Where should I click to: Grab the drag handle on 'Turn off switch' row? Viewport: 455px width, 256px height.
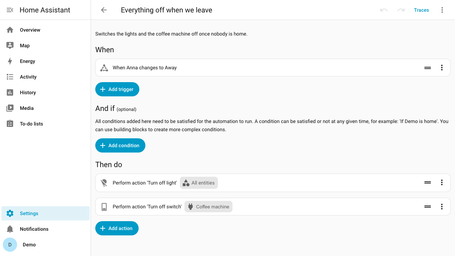428,206
